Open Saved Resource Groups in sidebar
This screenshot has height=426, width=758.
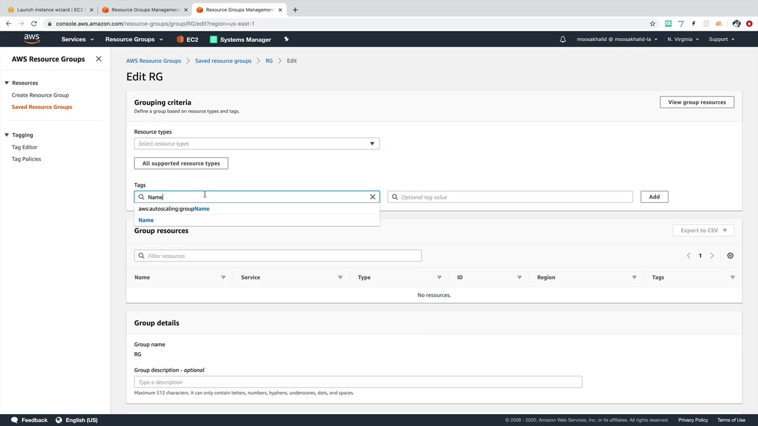click(42, 107)
